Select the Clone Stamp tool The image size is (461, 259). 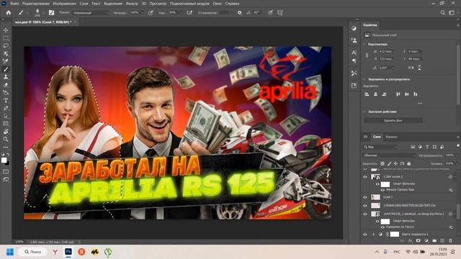coord(6,77)
